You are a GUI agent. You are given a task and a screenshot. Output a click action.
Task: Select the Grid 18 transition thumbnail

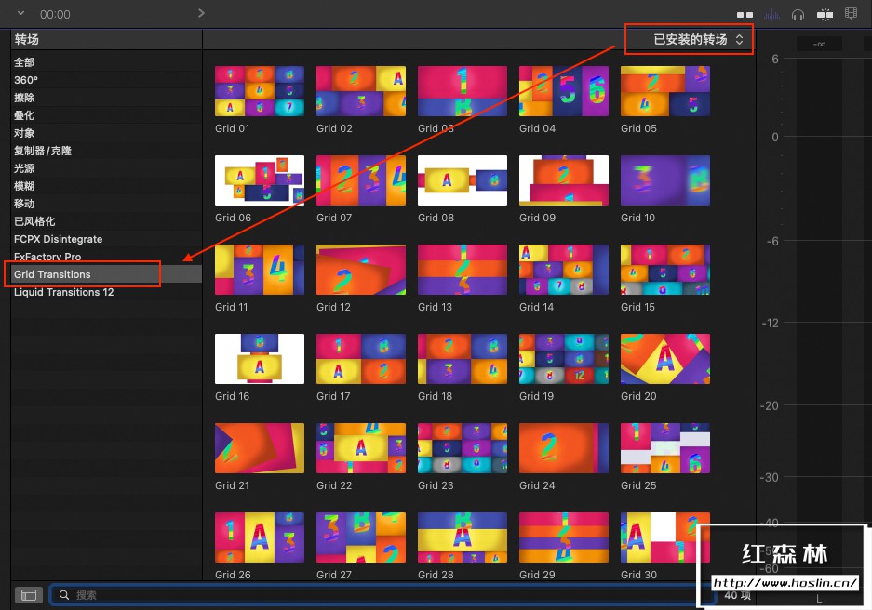point(463,359)
